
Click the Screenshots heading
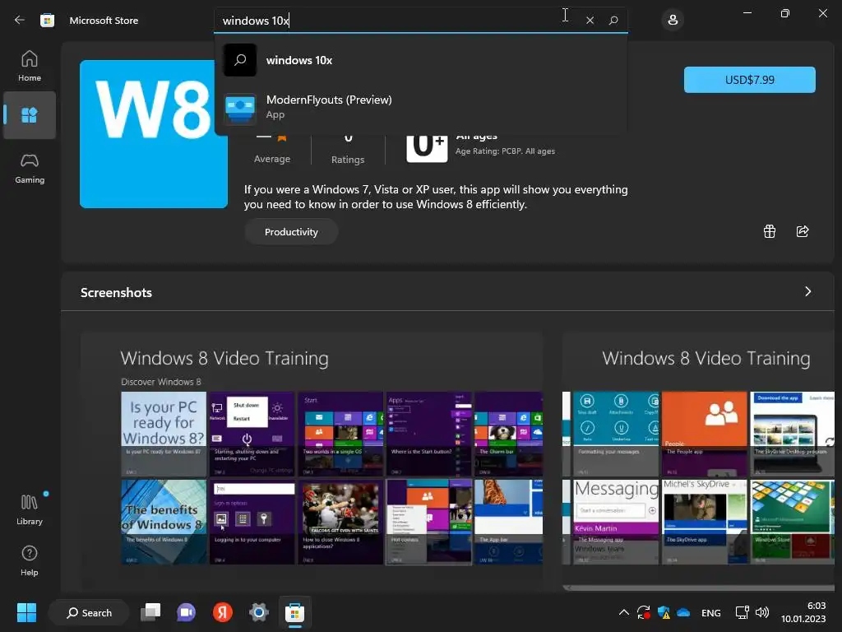coord(116,292)
